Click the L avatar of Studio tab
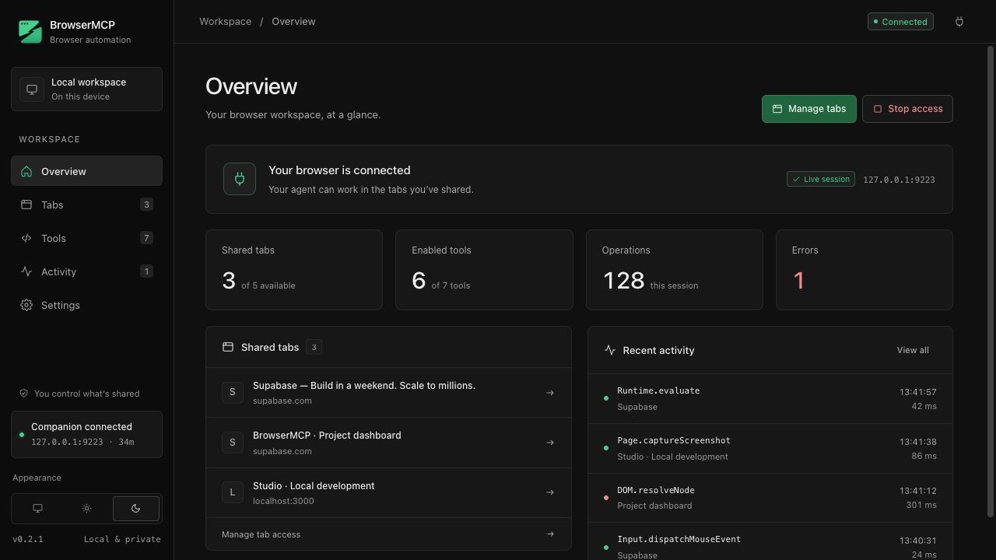This screenshot has height=560, width=996. pos(233,492)
